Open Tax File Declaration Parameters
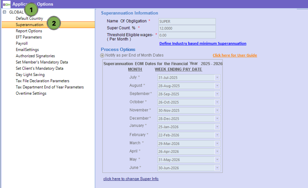The image size is (308, 188). tap(42, 81)
